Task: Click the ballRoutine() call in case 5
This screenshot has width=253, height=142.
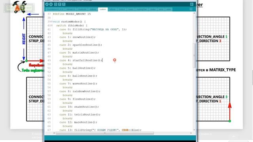Action: (84, 68)
